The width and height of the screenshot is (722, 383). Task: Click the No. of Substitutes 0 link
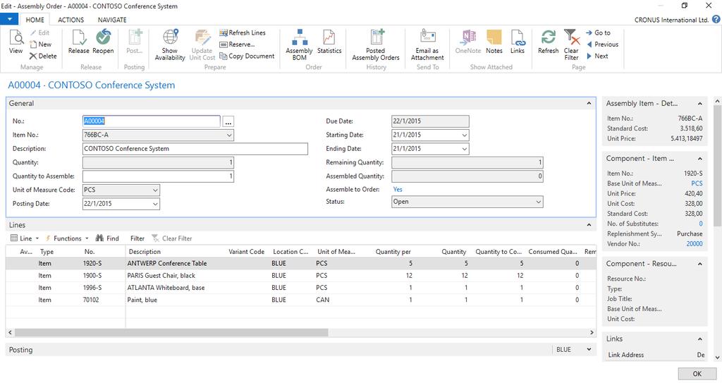701,224
